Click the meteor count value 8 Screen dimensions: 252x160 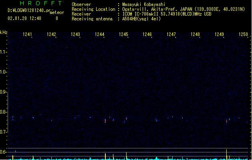tap(57, 18)
